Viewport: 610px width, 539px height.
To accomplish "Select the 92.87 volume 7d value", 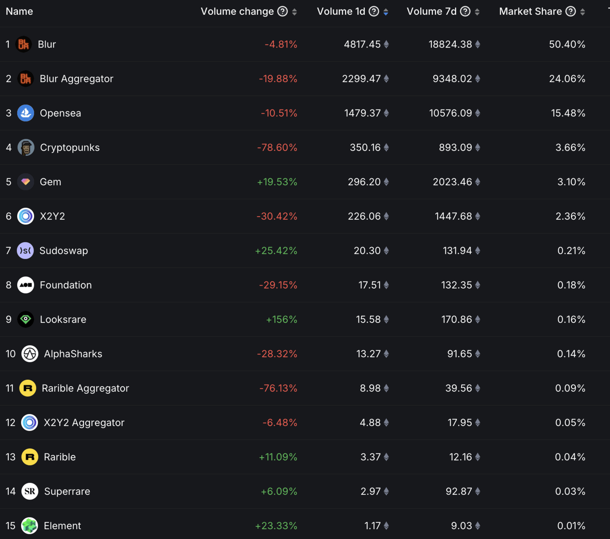I will click(x=459, y=491).
